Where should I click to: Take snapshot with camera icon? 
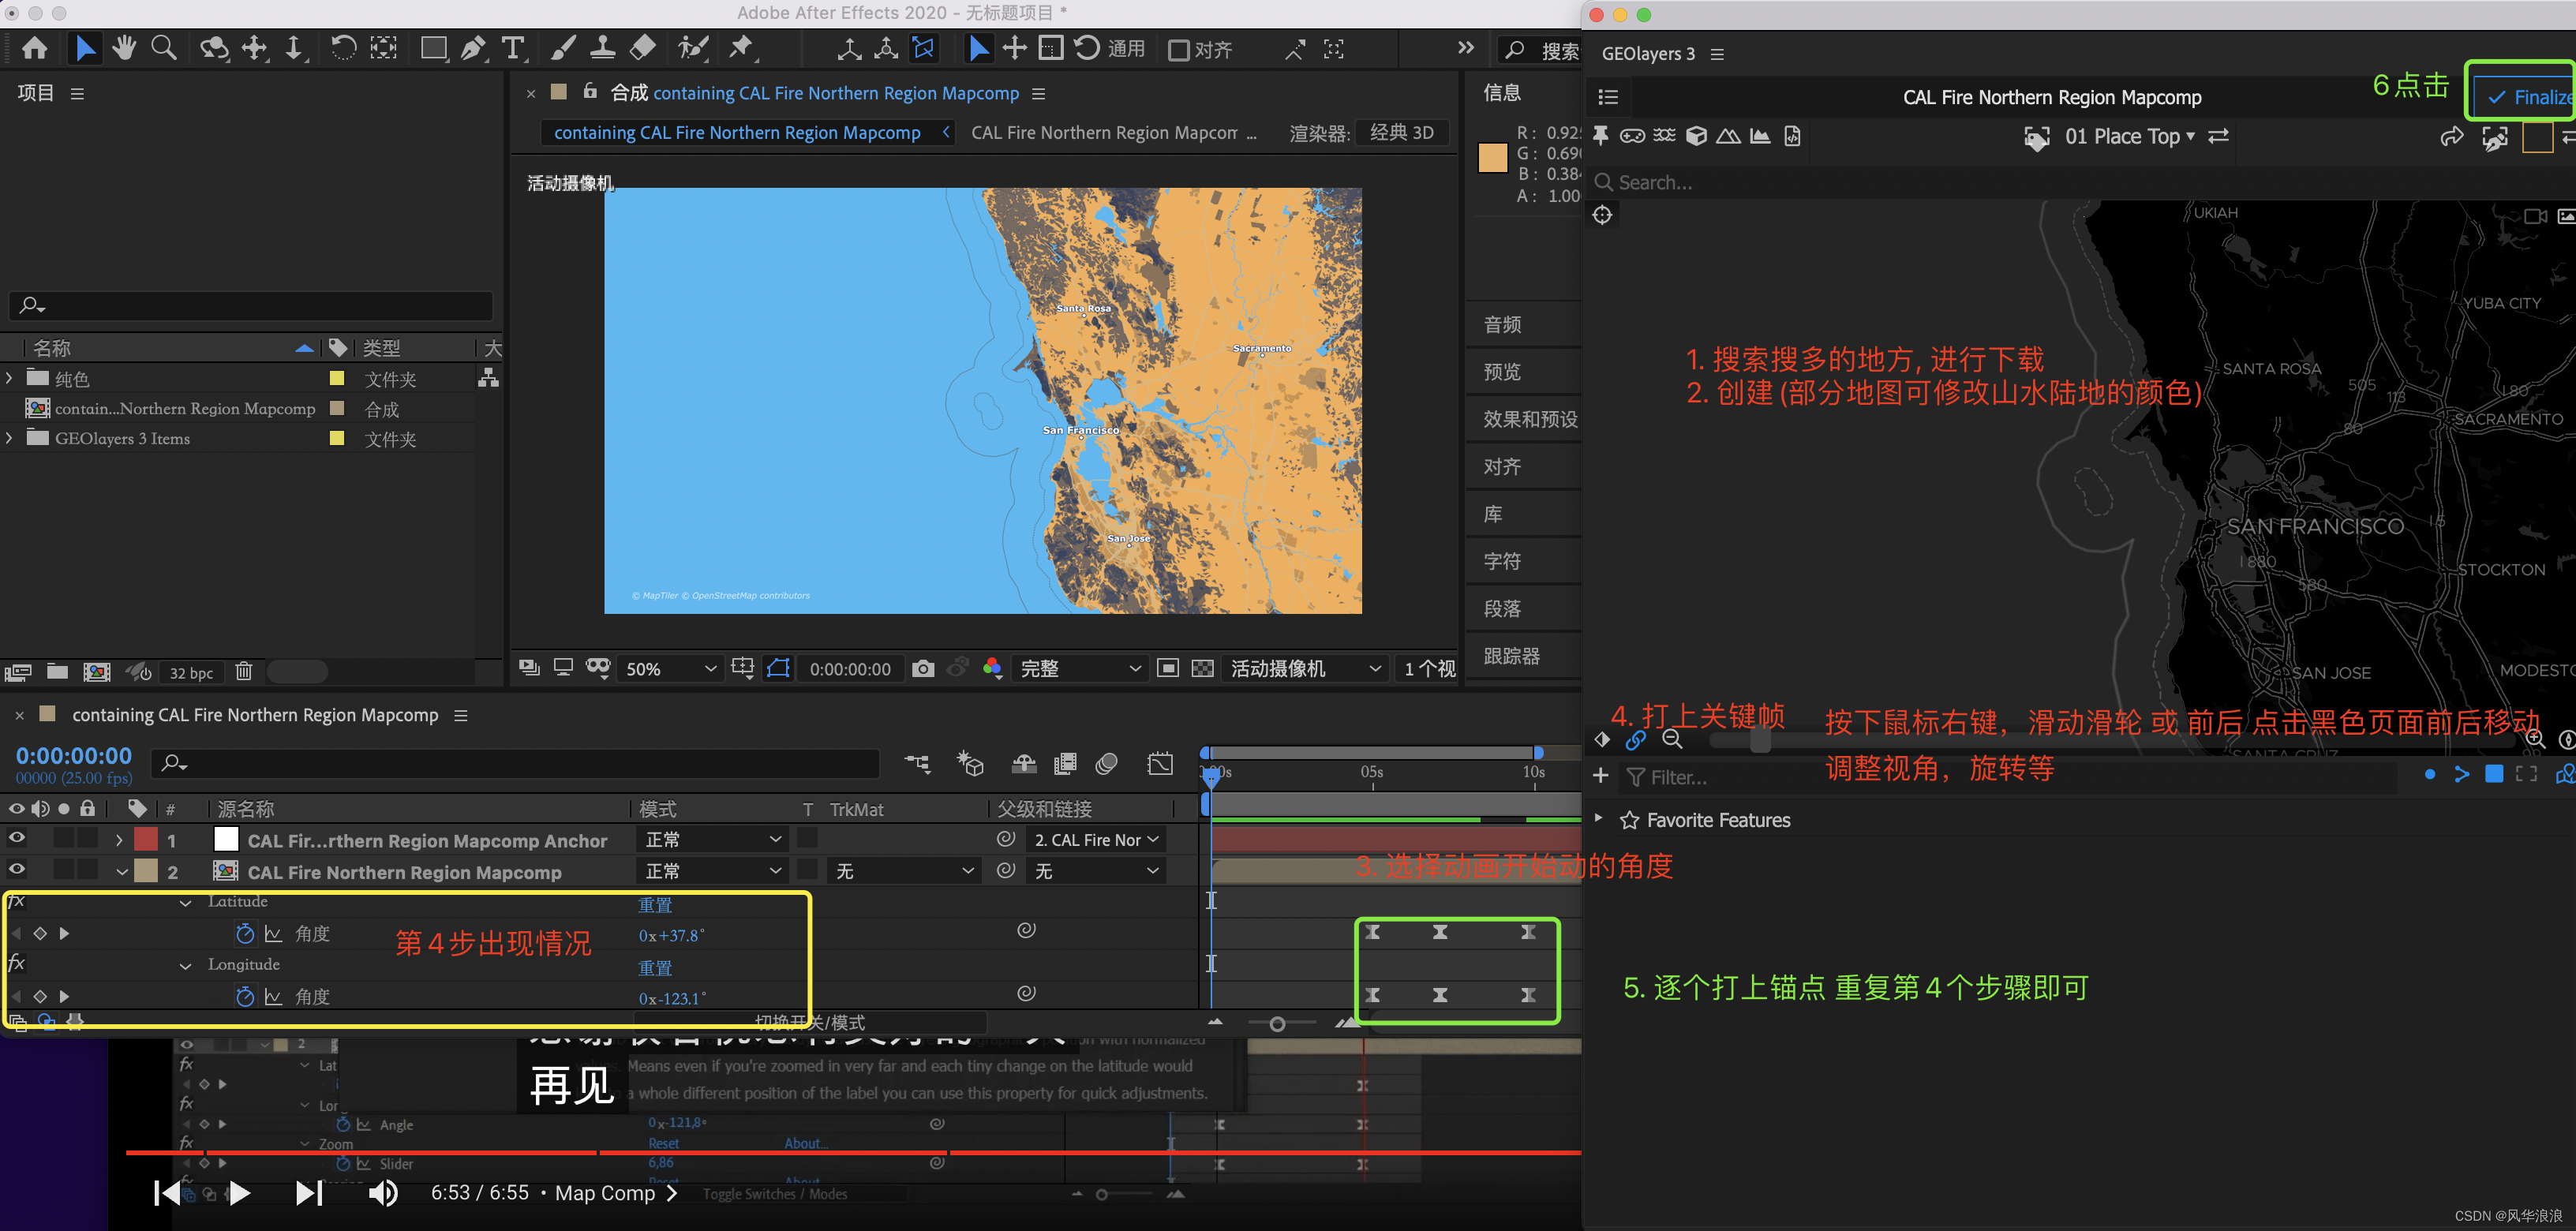(x=923, y=668)
